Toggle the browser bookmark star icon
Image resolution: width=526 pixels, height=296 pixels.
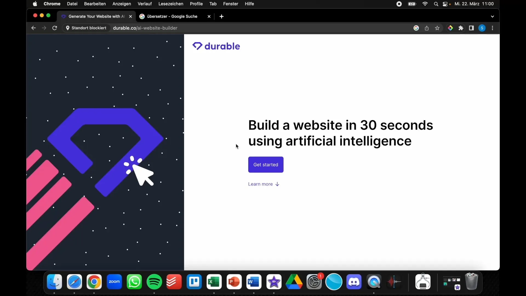click(438, 28)
